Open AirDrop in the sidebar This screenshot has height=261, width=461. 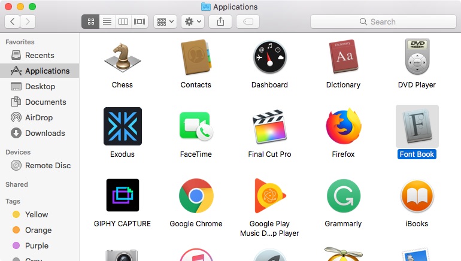point(40,117)
